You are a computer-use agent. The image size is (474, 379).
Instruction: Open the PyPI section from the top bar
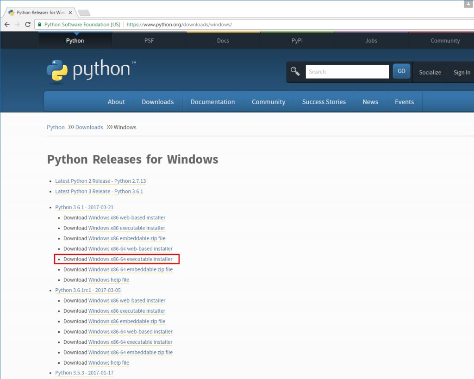[297, 41]
